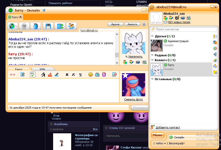Click the green @ sidebar icon
The height and width of the screenshot is (150, 221).
pos(215,48)
